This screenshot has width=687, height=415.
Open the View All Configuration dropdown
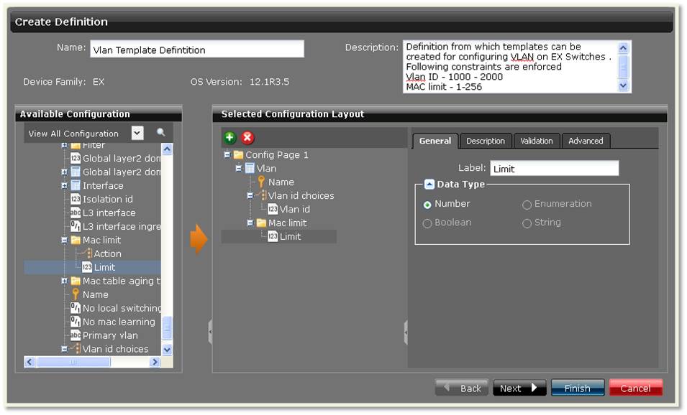coord(137,133)
